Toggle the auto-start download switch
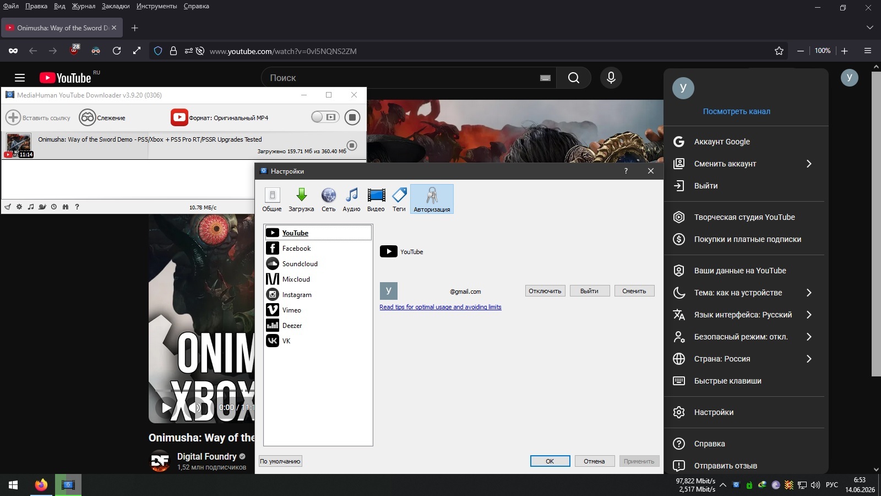Image resolution: width=881 pixels, height=496 pixels. pos(325,117)
